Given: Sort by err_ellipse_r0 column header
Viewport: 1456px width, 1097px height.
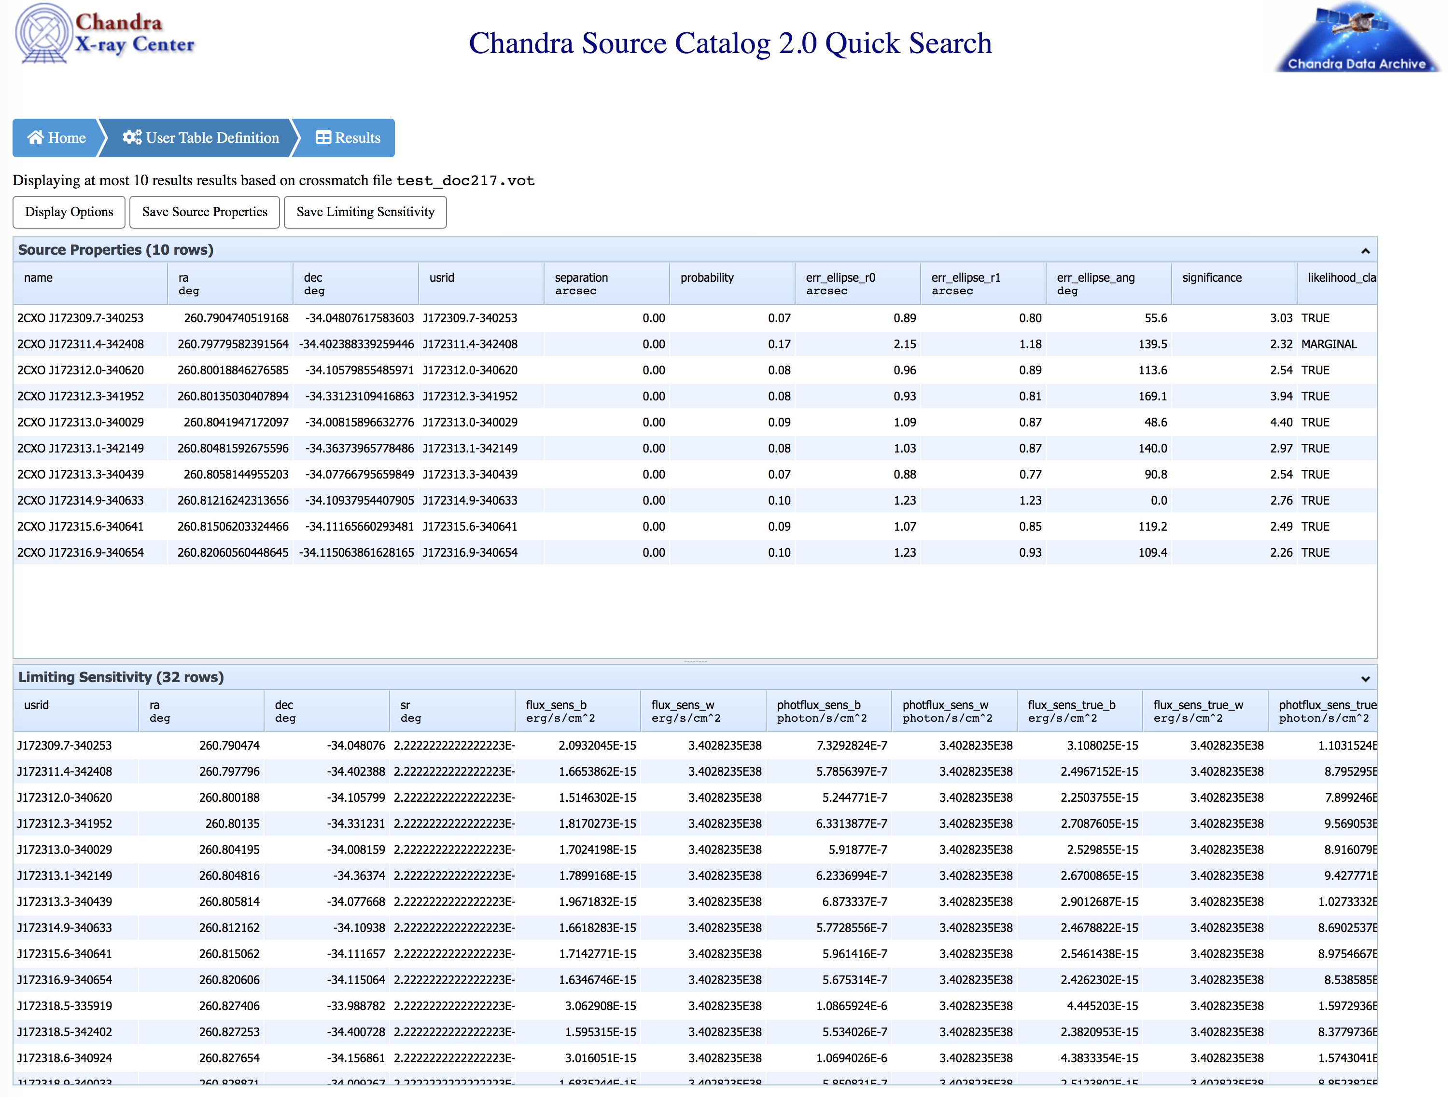Looking at the screenshot, I should (858, 284).
